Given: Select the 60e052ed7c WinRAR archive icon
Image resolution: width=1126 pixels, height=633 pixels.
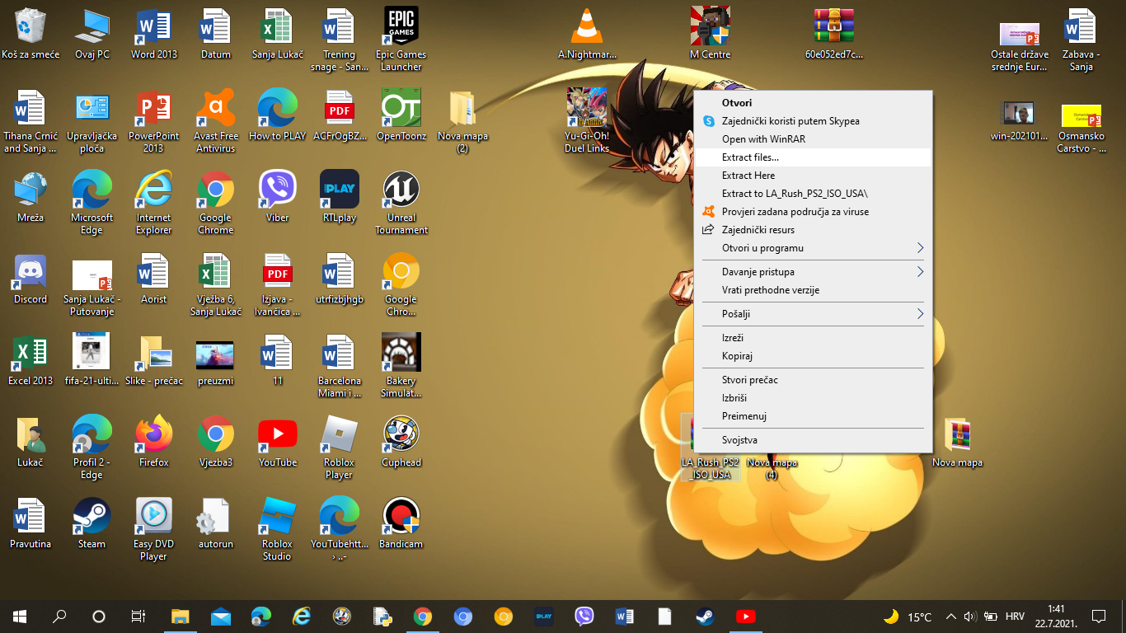Looking at the screenshot, I should tap(834, 35).
